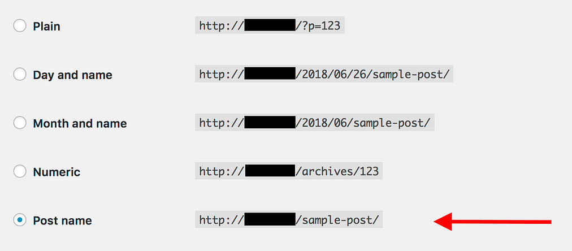The image size is (572, 251).
Task: Click the bold Plain label text
Action: coord(47,27)
